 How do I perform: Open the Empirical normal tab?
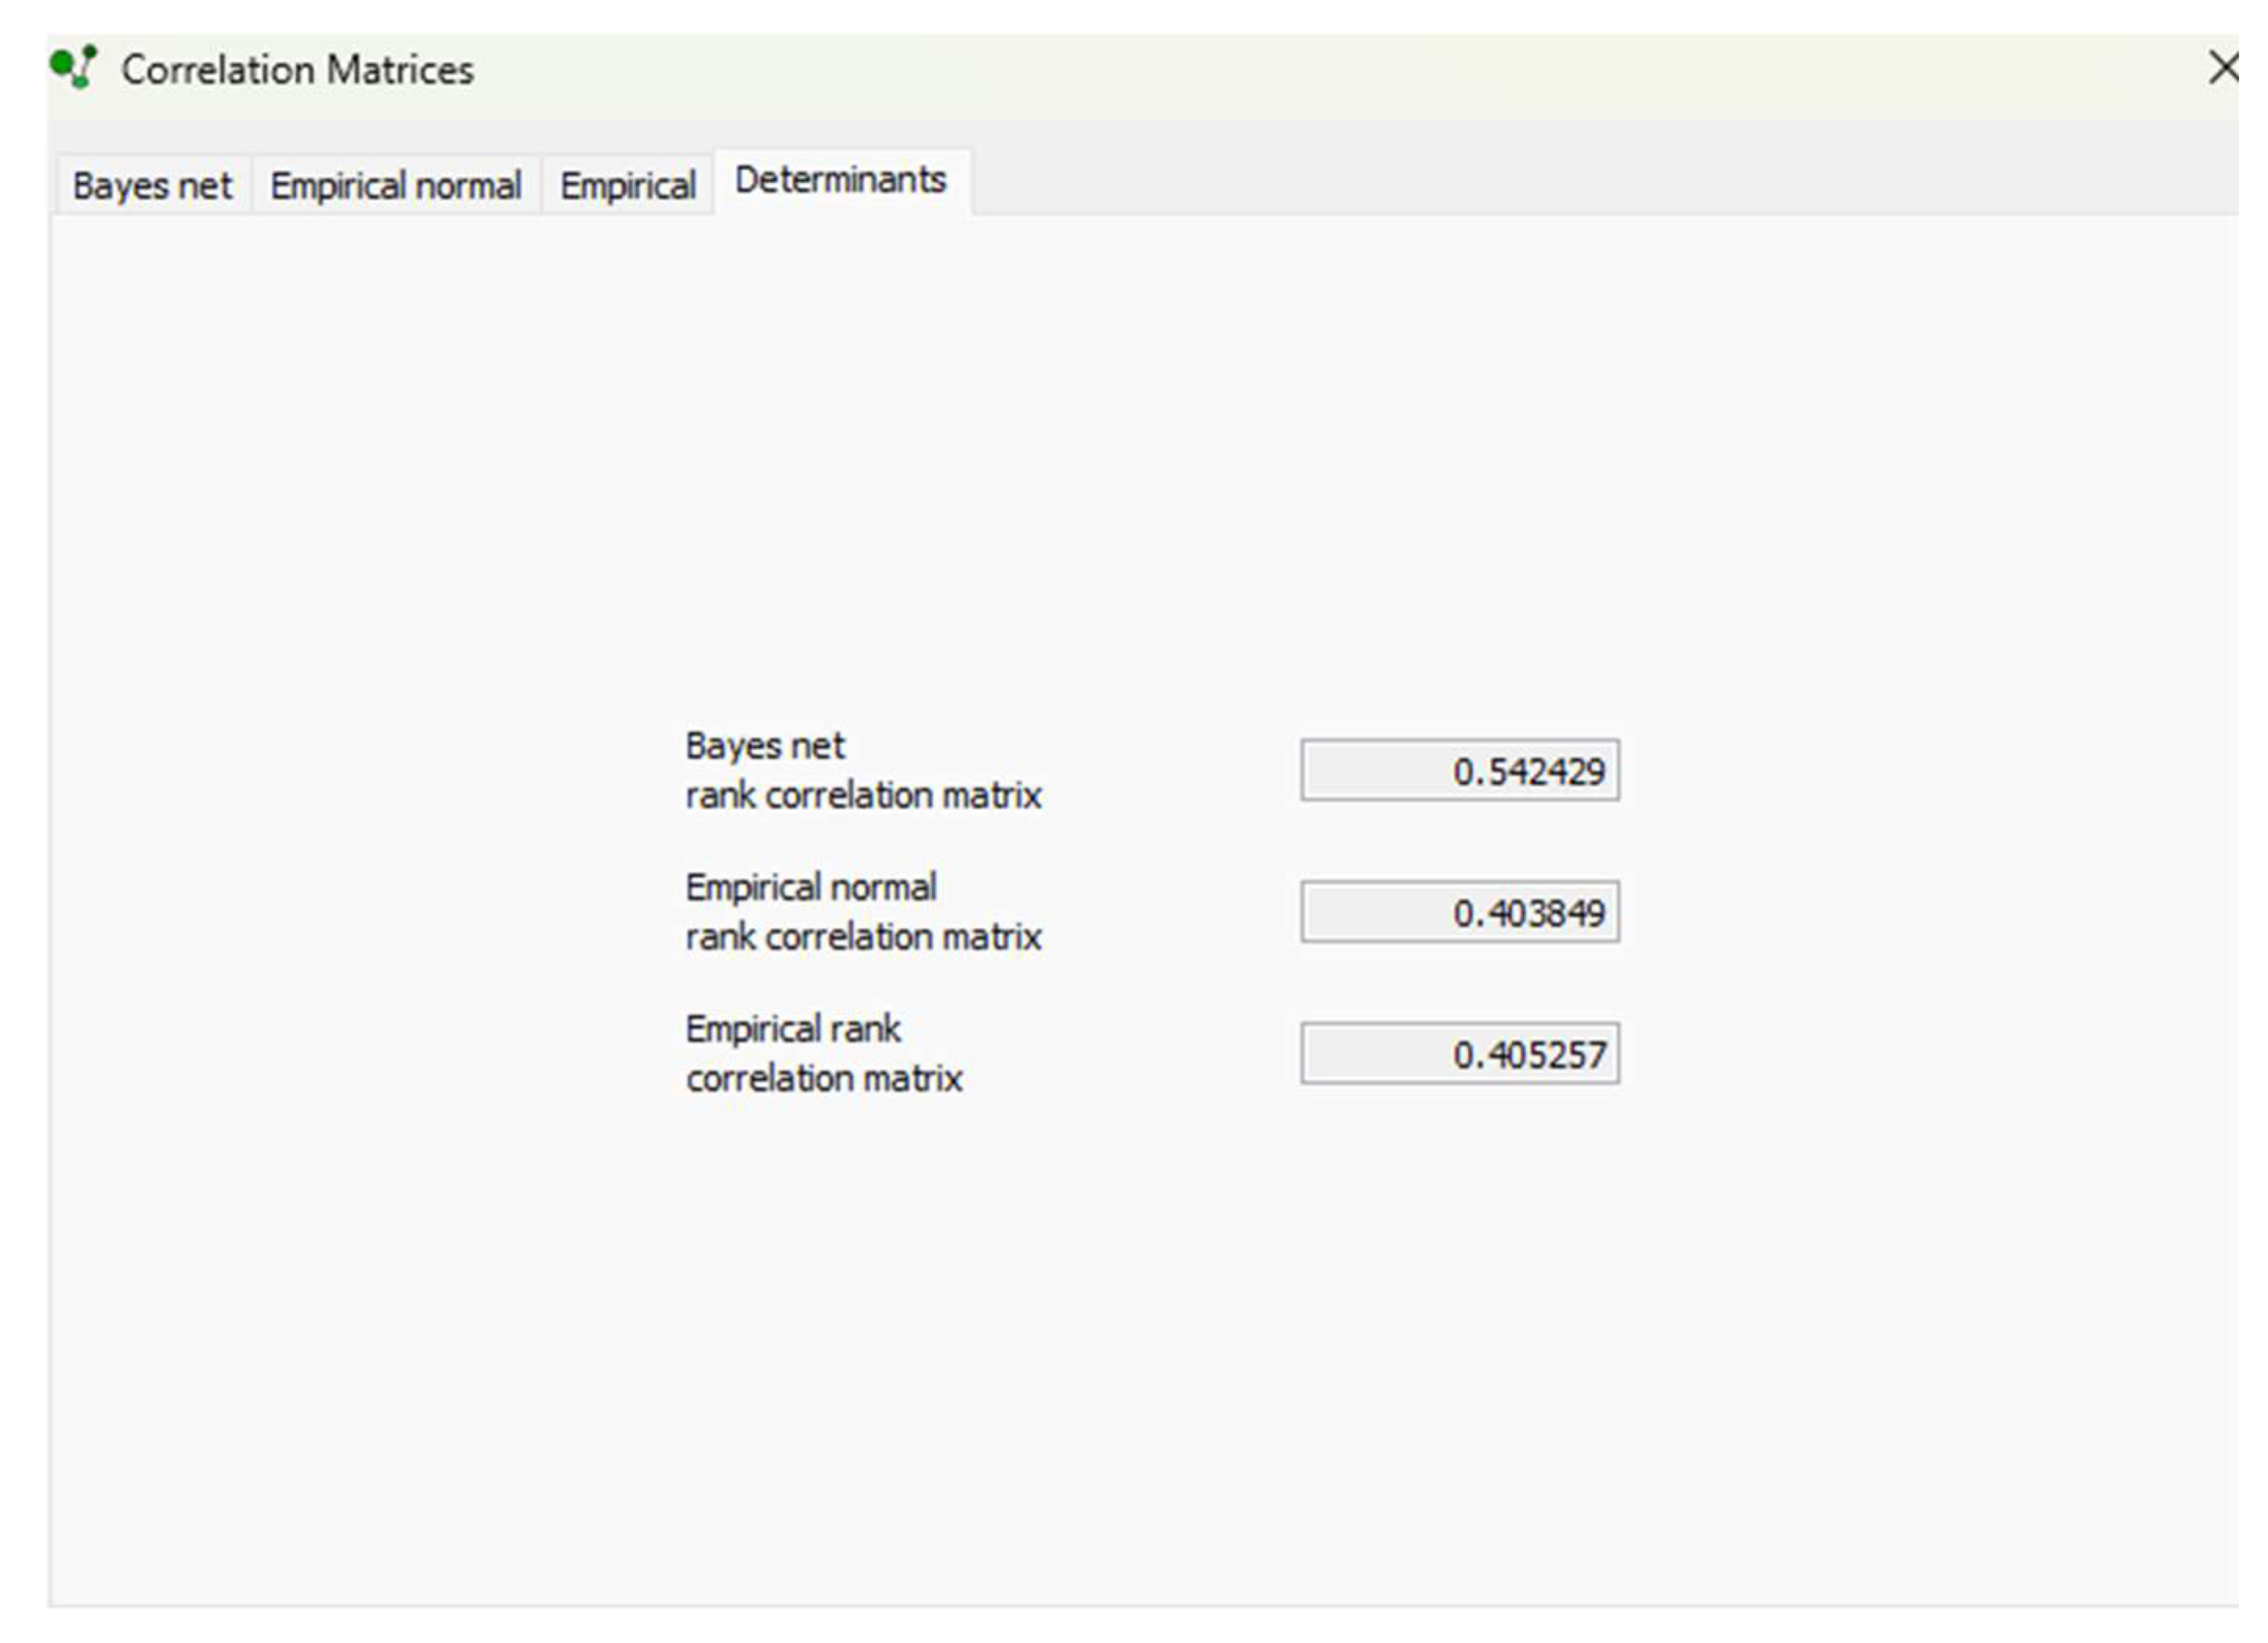point(396,183)
